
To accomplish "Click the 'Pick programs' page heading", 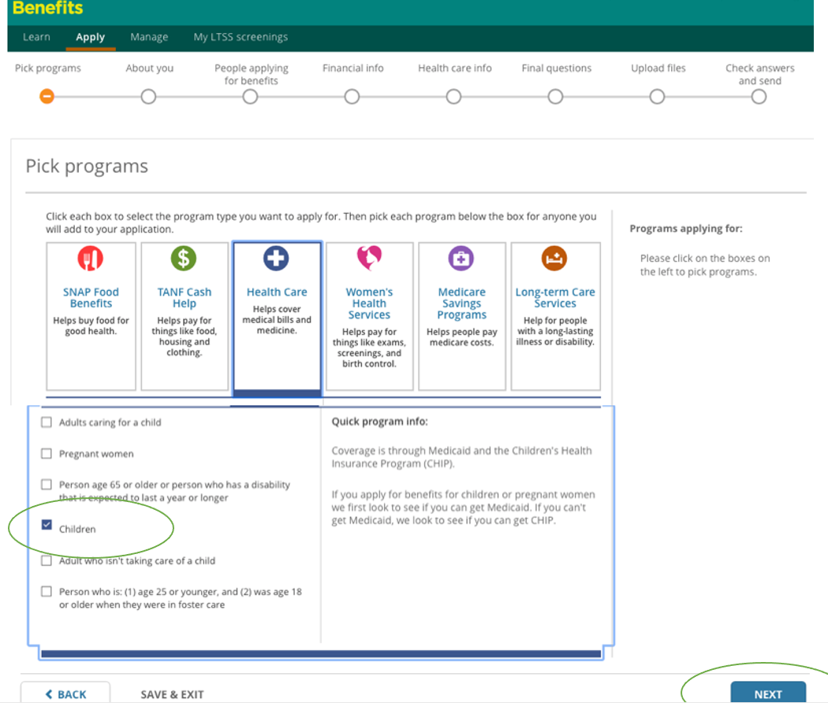I will (x=87, y=166).
